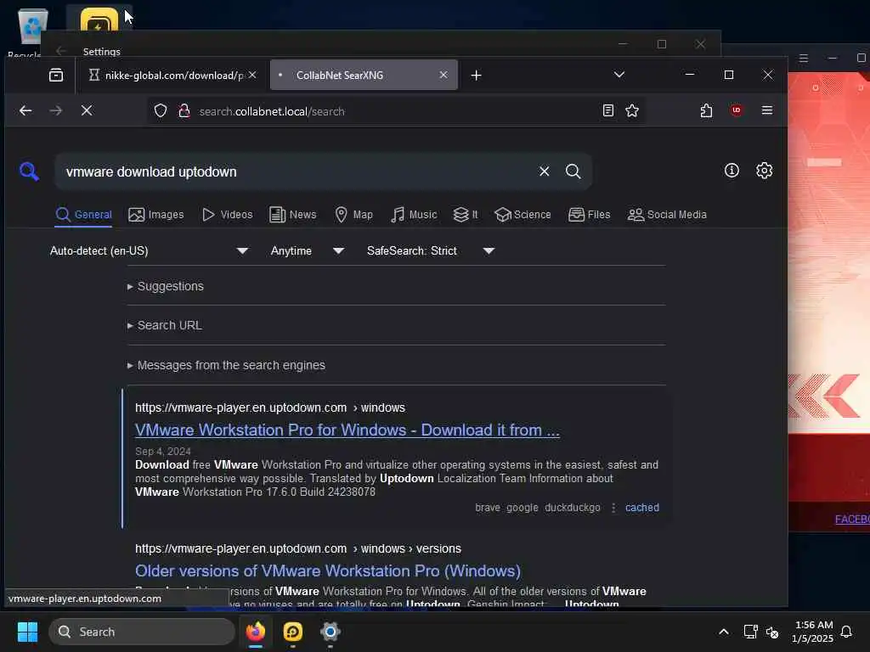List all tabs chevron
The height and width of the screenshot is (652, 870).
pos(619,75)
